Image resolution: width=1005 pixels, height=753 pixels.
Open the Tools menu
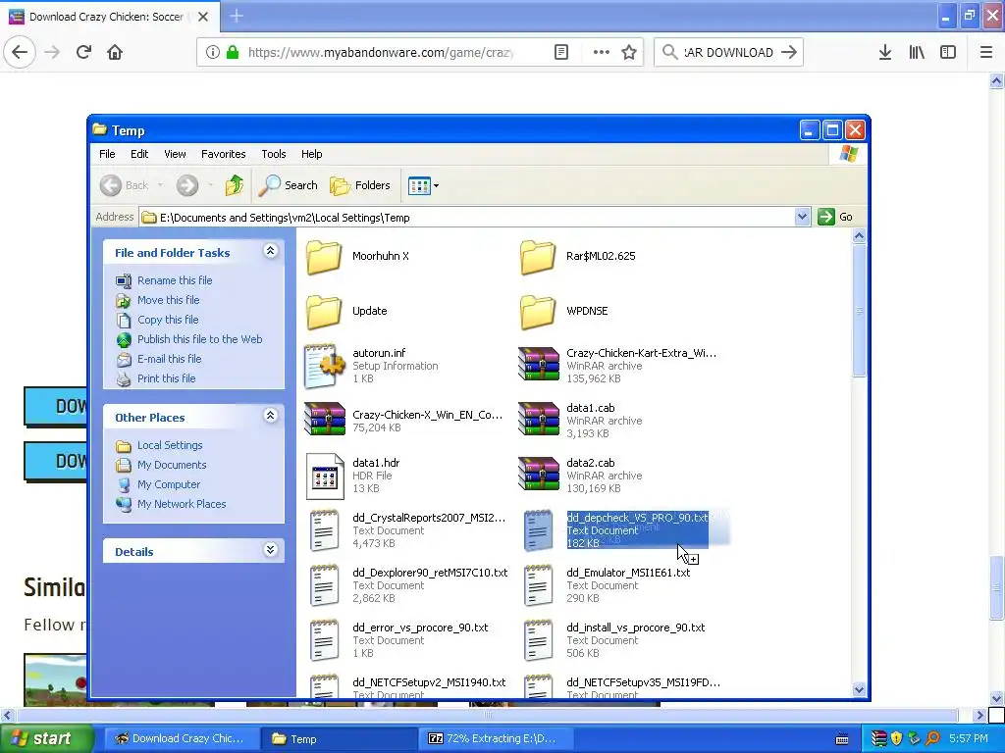click(x=274, y=154)
